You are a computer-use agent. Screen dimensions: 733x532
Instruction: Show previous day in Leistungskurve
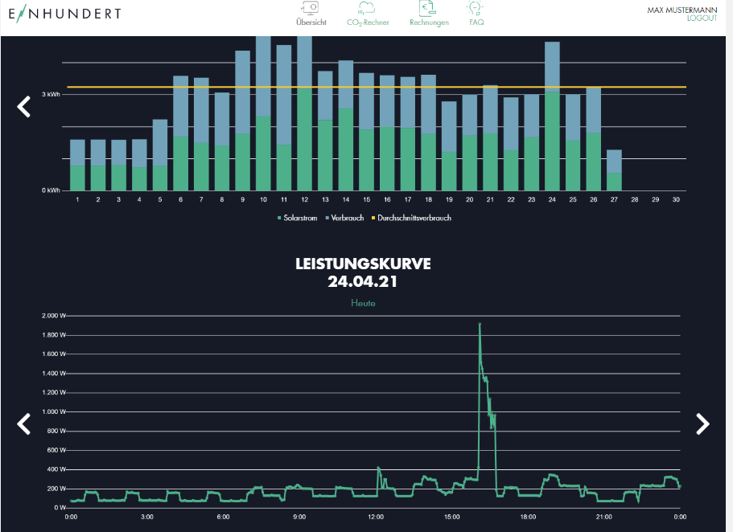click(x=24, y=424)
